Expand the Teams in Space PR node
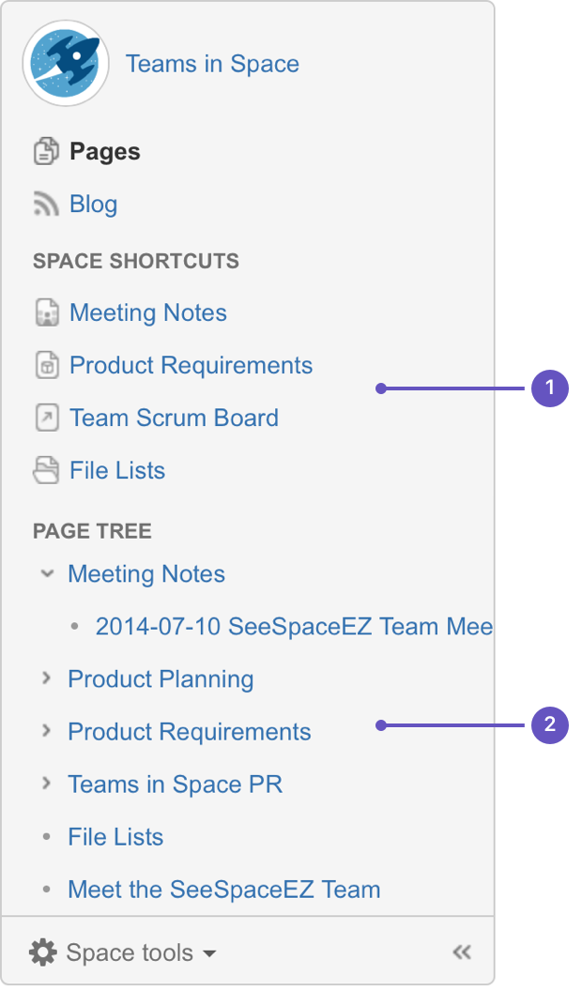Viewport: 582px width, 990px height. (x=46, y=784)
